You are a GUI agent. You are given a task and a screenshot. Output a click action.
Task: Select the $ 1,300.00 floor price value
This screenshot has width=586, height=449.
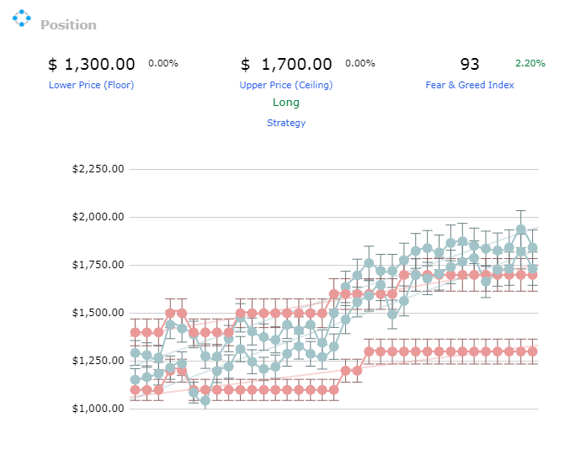coord(91,64)
